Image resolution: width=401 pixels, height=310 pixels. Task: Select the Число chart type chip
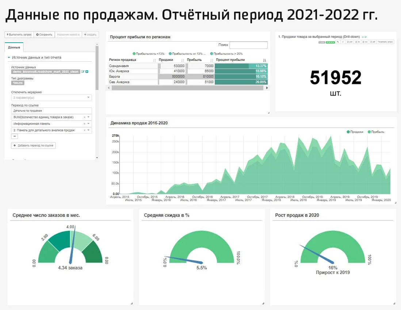tap(18, 83)
